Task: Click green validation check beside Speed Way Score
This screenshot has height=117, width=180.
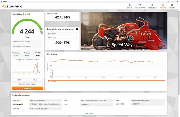Action: 29,14
